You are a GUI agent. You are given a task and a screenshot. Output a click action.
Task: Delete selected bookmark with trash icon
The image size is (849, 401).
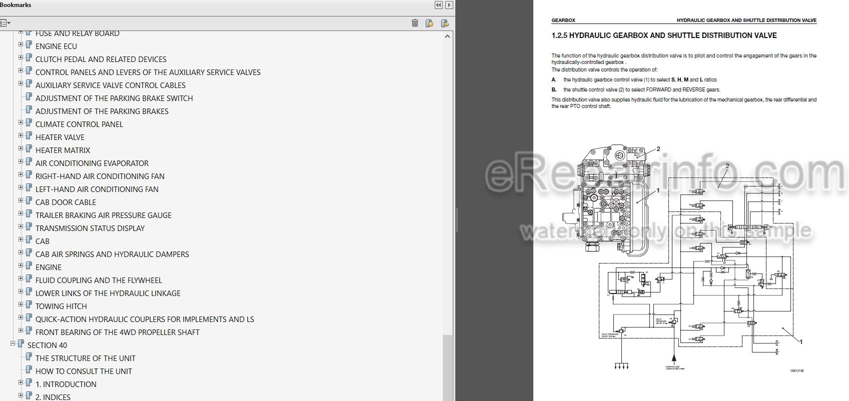(x=415, y=23)
